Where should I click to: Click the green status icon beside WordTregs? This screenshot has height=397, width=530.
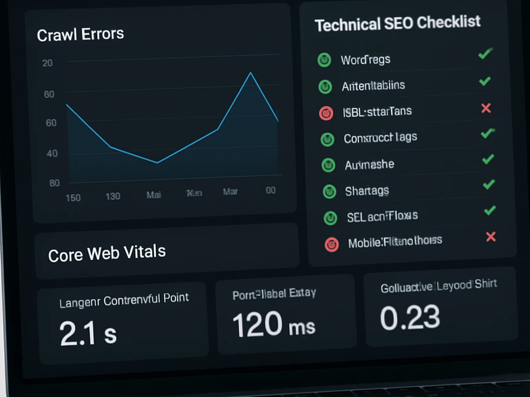click(x=324, y=60)
